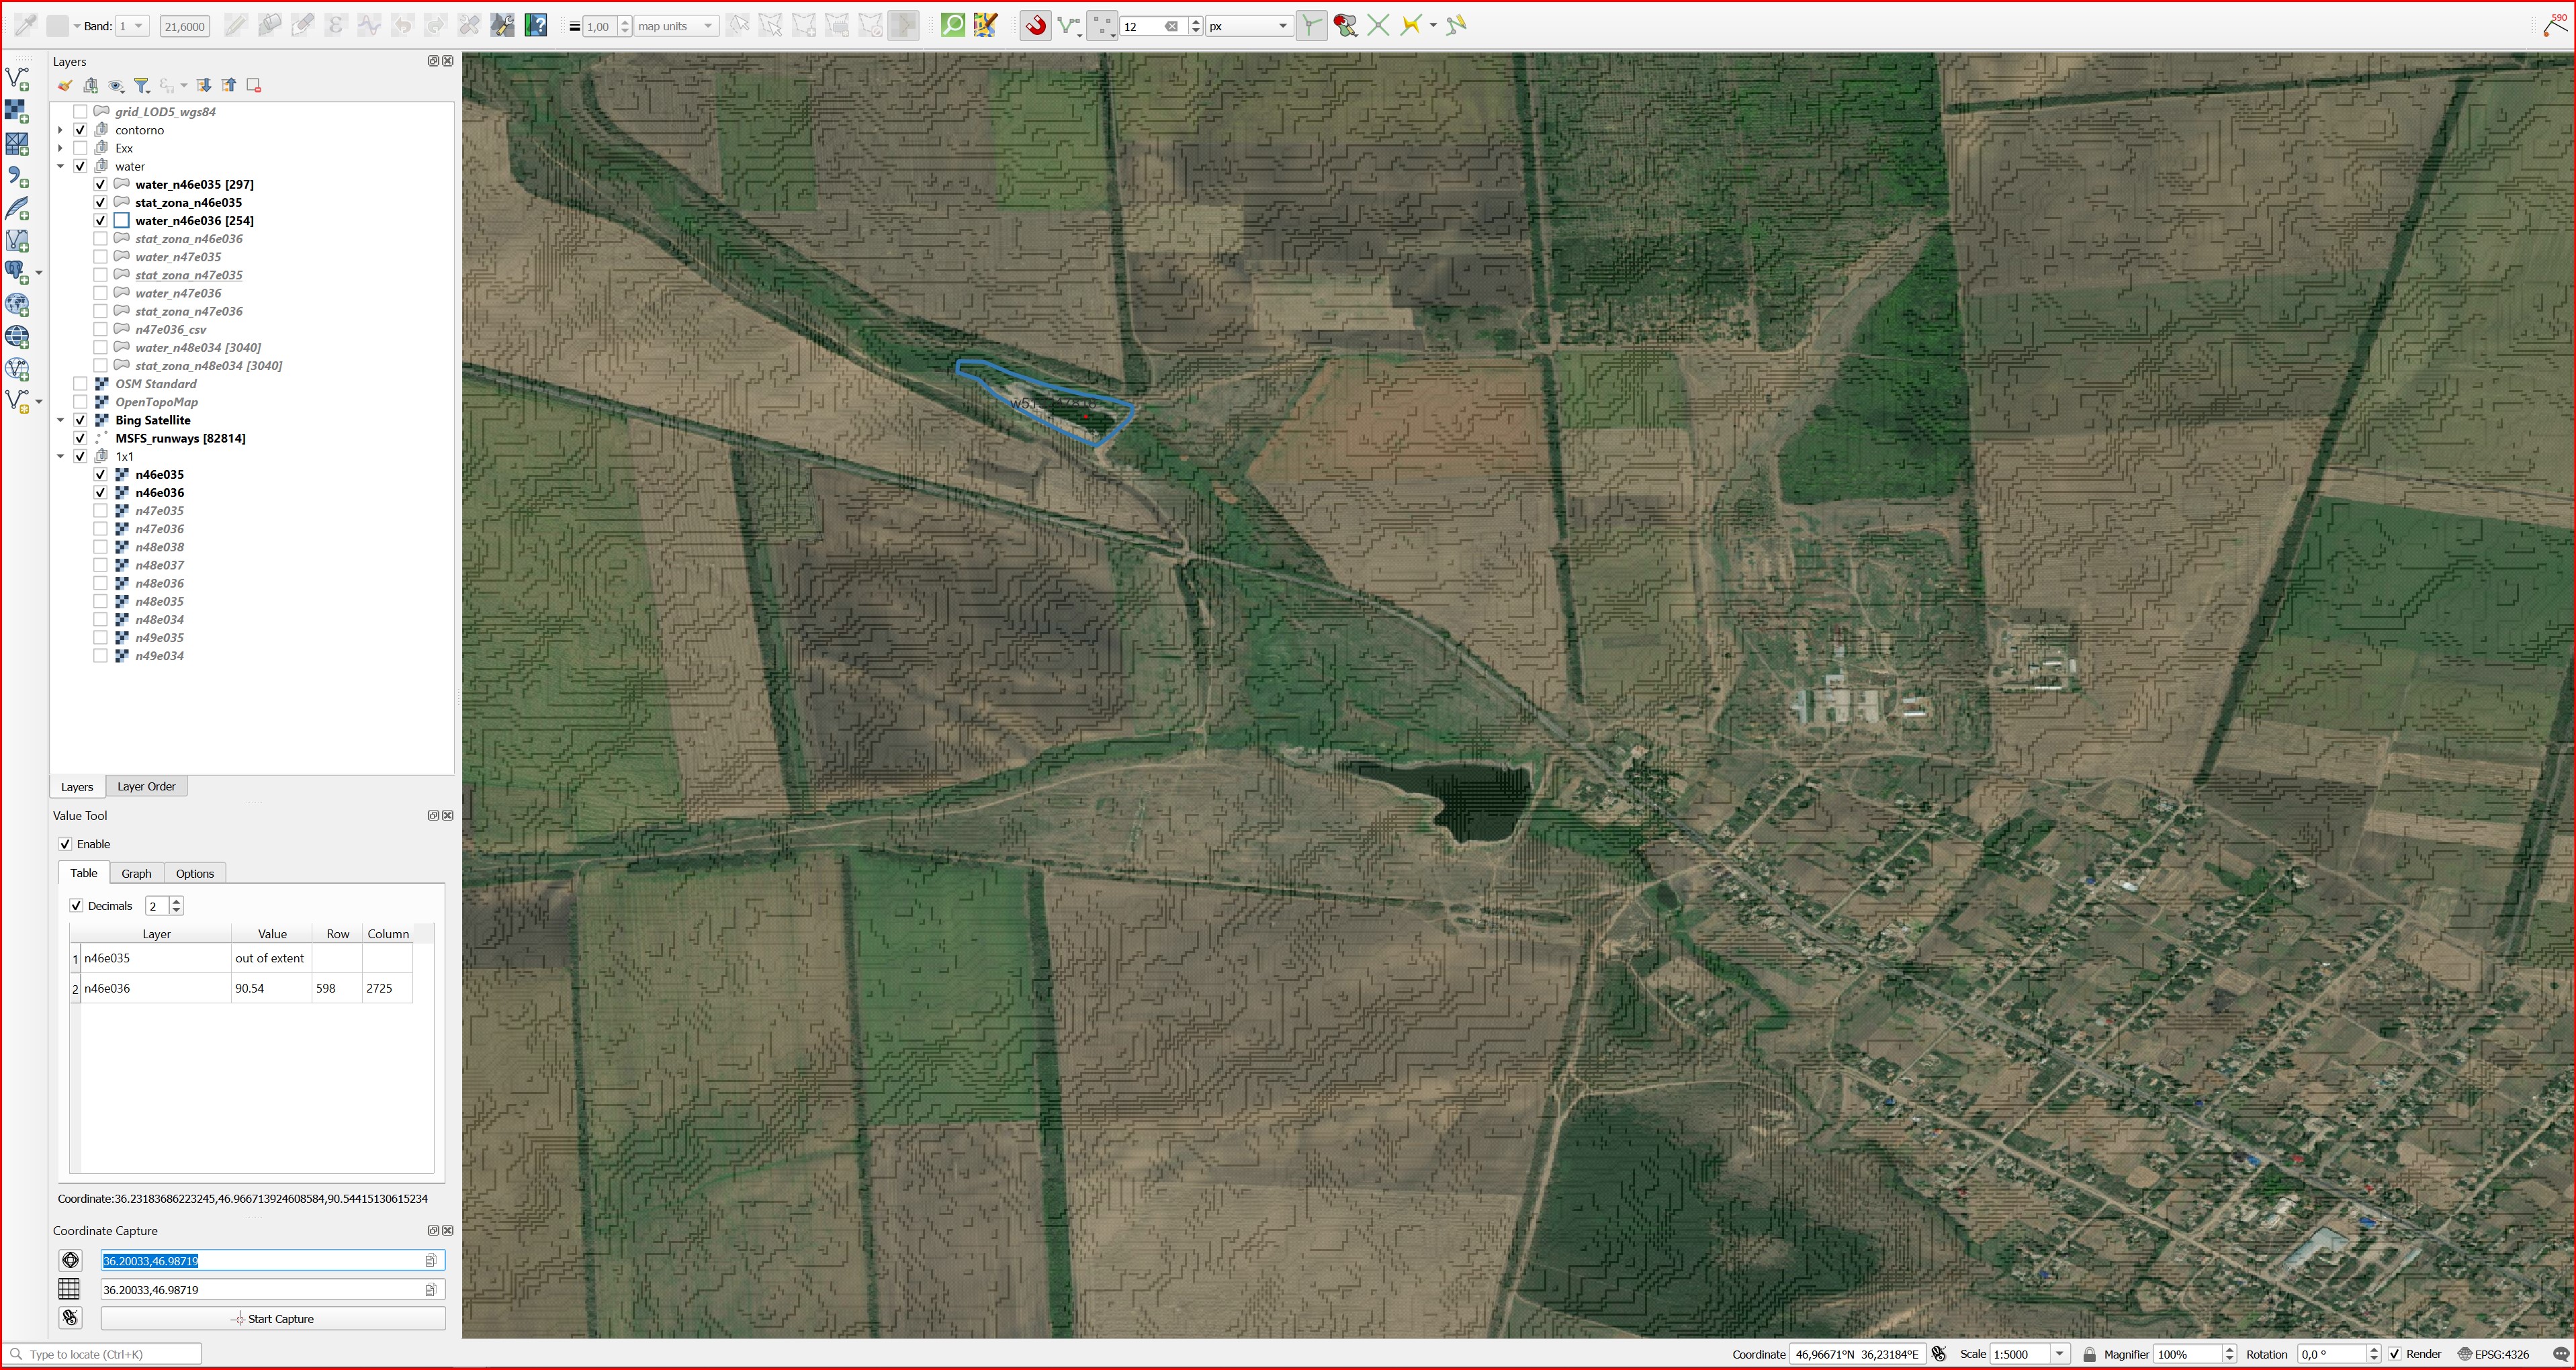Toggle the snapping magnet icon
Screen dimensions: 2576x1370
tap(1036, 25)
